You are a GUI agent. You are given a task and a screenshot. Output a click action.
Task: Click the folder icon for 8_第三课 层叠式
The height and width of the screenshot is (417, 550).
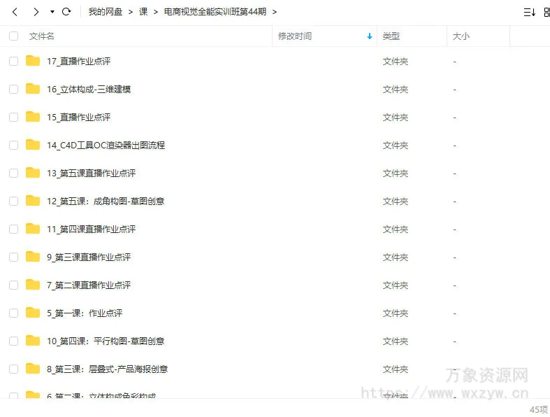point(33,369)
